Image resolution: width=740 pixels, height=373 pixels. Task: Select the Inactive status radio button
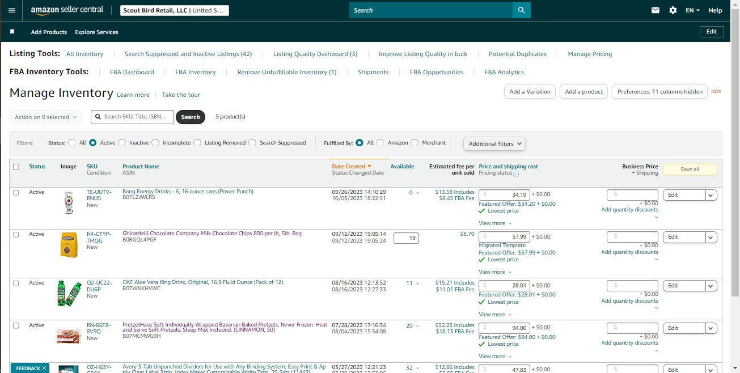click(122, 143)
